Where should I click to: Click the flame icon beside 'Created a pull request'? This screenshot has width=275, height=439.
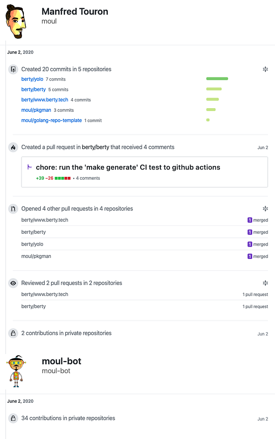pyautogui.click(x=13, y=148)
